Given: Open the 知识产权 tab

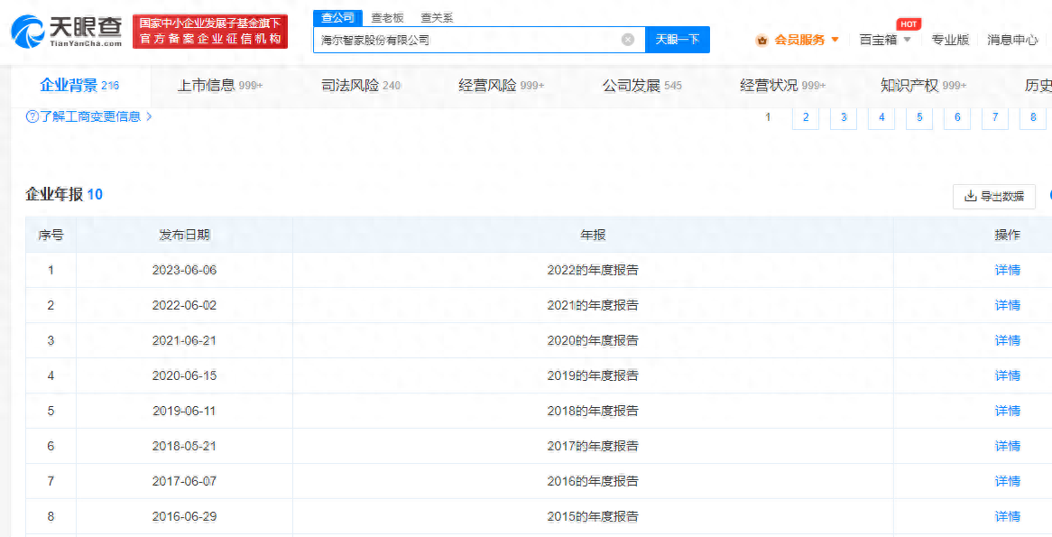Looking at the screenshot, I should [924, 85].
